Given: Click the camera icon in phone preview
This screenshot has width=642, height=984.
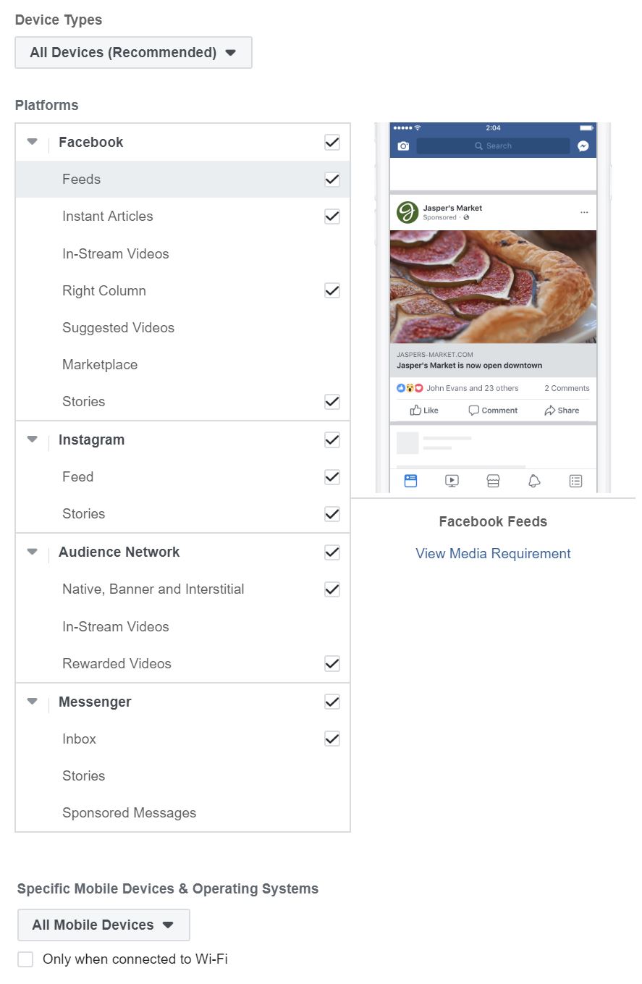Looking at the screenshot, I should (403, 146).
